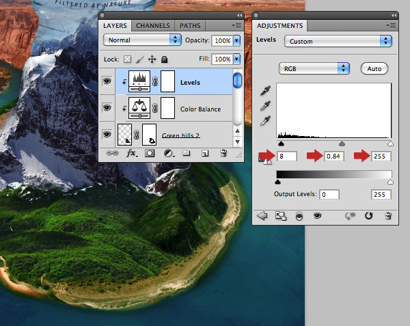Select the Layers tab
This screenshot has width=410, height=326.
coord(115,25)
